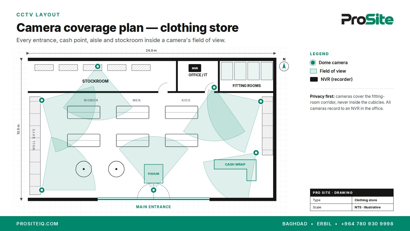Click the north compass arrow icon
Viewport: 410px width, 231px height.
(284, 66)
